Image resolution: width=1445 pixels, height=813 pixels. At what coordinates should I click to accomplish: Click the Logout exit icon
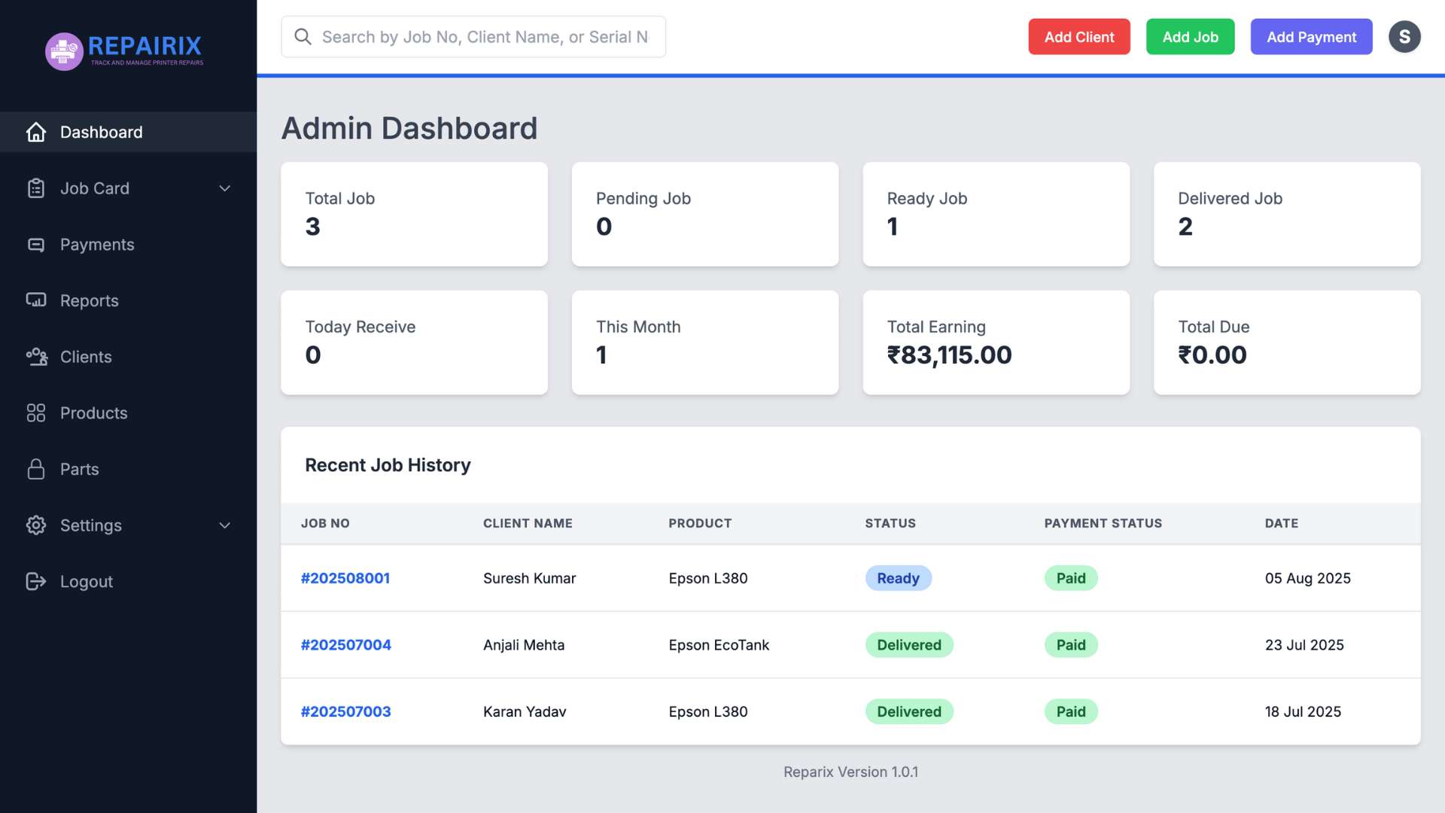(x=37, y=581)
